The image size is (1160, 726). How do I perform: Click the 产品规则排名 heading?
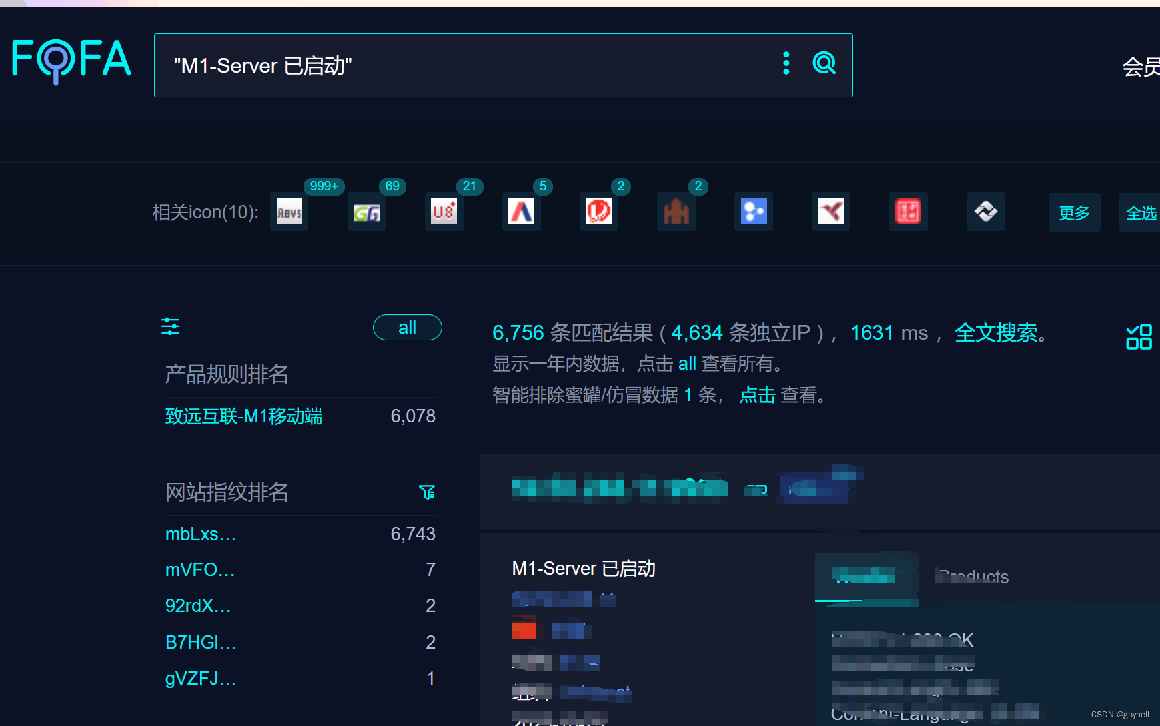point(227,374)
